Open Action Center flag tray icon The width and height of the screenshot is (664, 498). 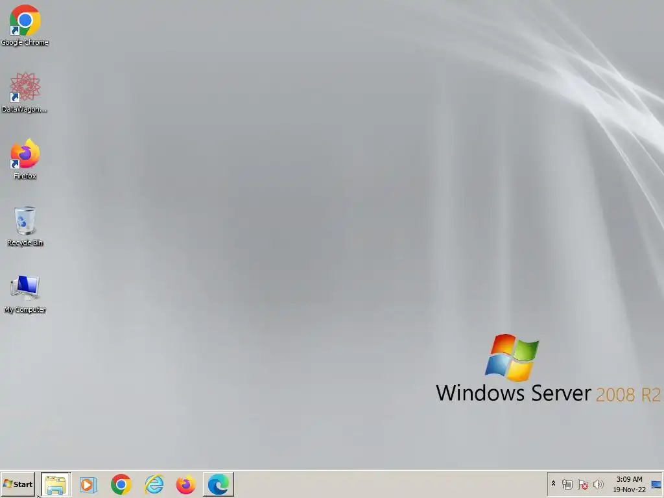pyautogui.click(x=583, y=484)
